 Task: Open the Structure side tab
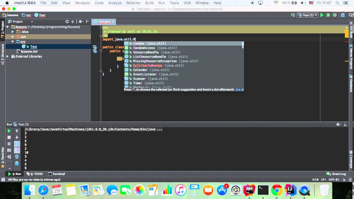coord(3,54)
